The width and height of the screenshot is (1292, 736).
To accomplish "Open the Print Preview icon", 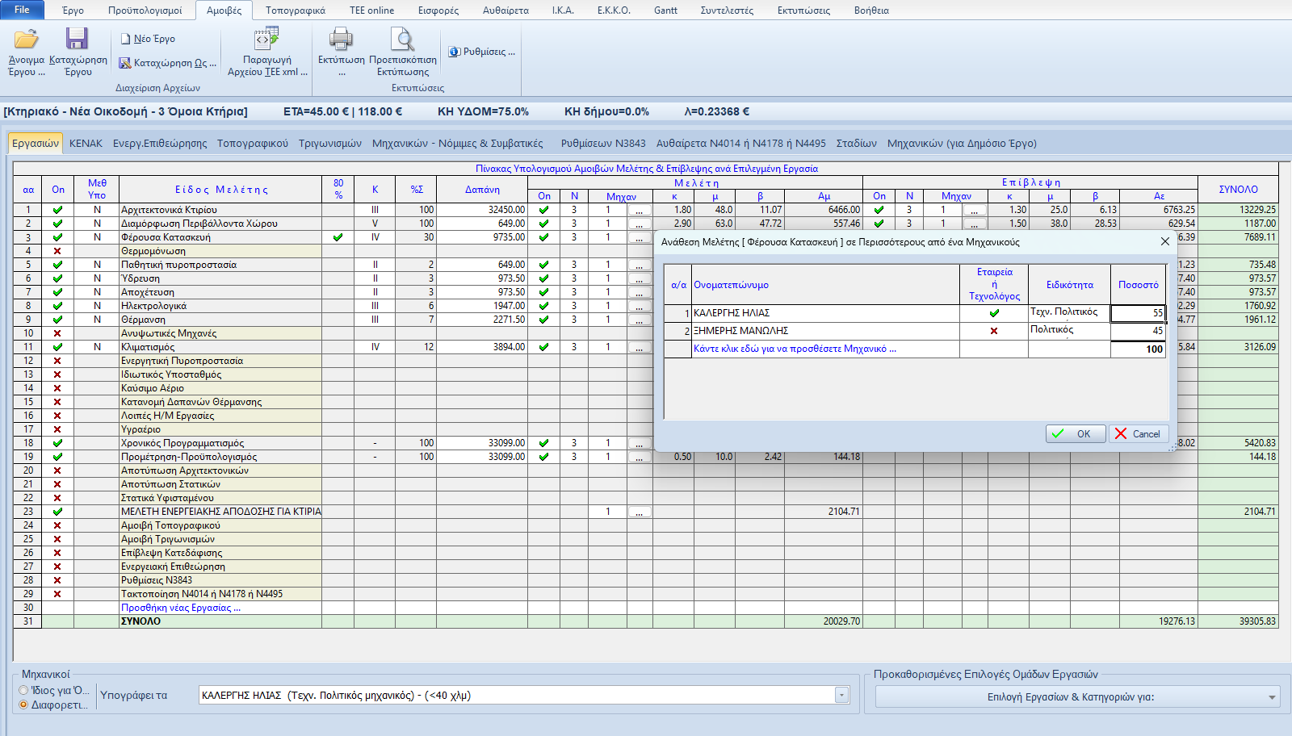I will pos(402,39).
